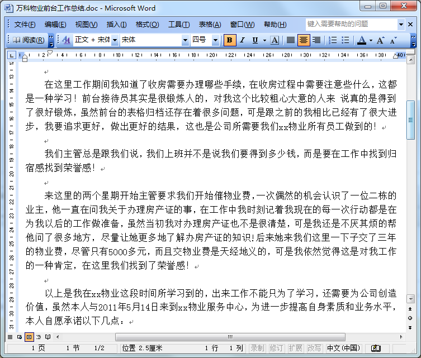
Task: Toggle Bold formatting
Action: 230,40
